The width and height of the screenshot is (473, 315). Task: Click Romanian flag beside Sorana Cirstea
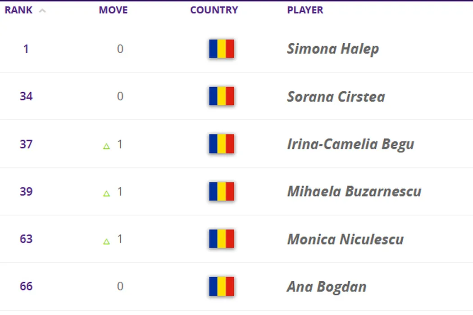(221, 96)
